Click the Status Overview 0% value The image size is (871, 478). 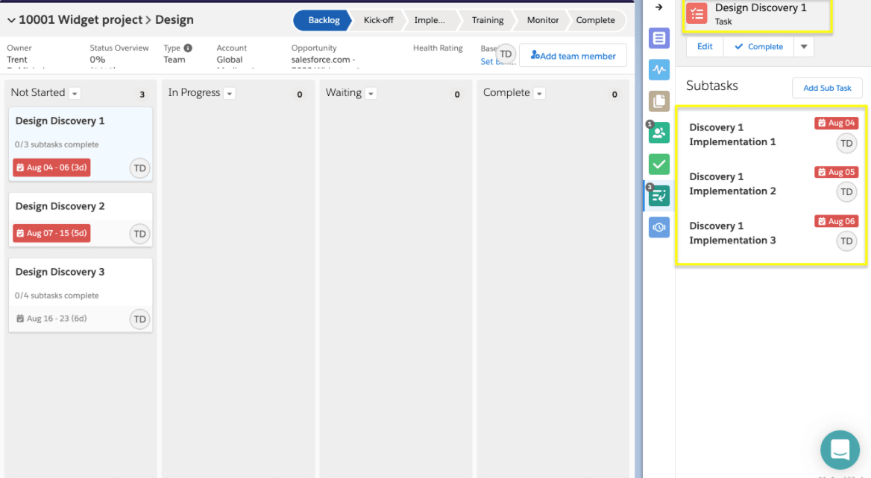coord(97,60)
